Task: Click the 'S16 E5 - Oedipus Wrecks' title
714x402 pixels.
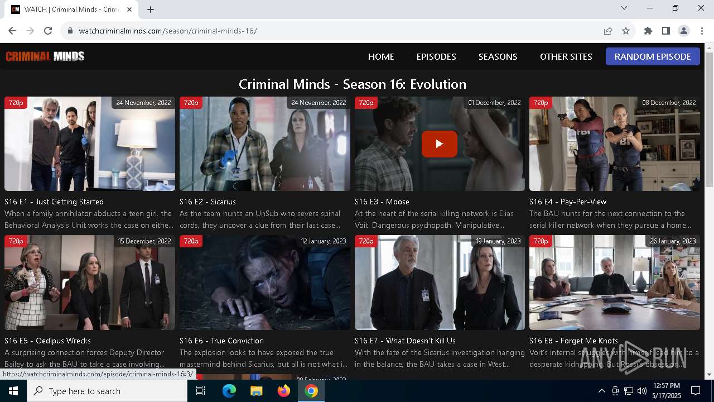Action: 47,341
